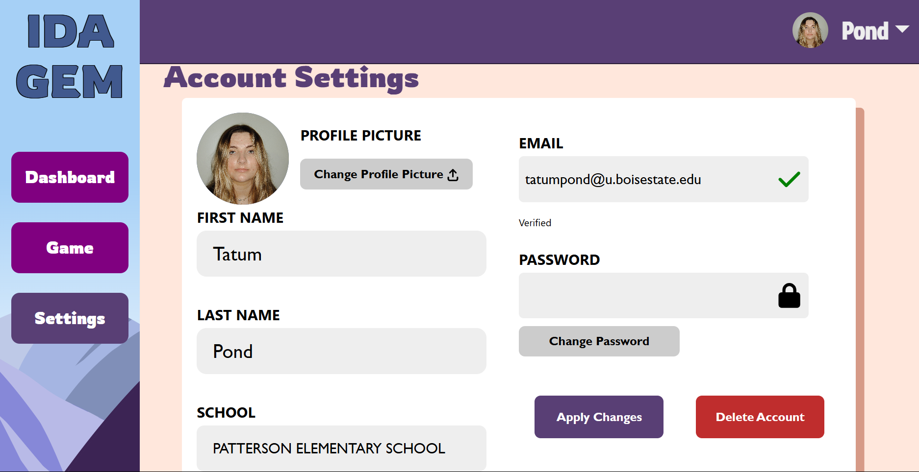The height and width of the screenshot is (472, 919).
Task: Click the lock icon in the password field
Action: pyautogui.click(x=789, y=296)
